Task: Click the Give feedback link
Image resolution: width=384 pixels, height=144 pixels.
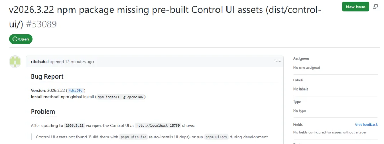Action: pyautogui.click(x=366, y=125)
